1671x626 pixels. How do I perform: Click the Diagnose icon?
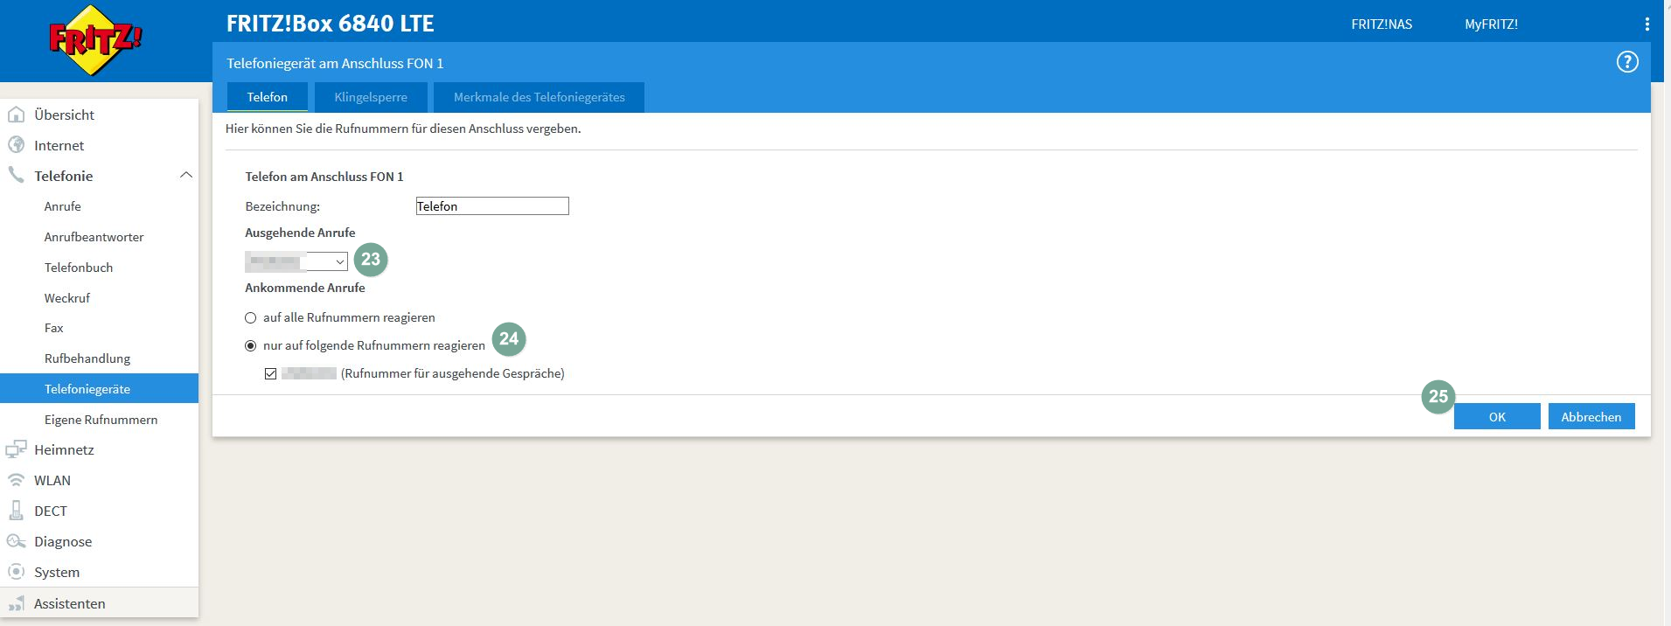coord(16,541)
